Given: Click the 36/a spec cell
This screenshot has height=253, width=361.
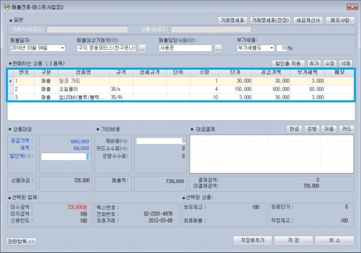Looking at the screenshot, I should coord(121,89).
